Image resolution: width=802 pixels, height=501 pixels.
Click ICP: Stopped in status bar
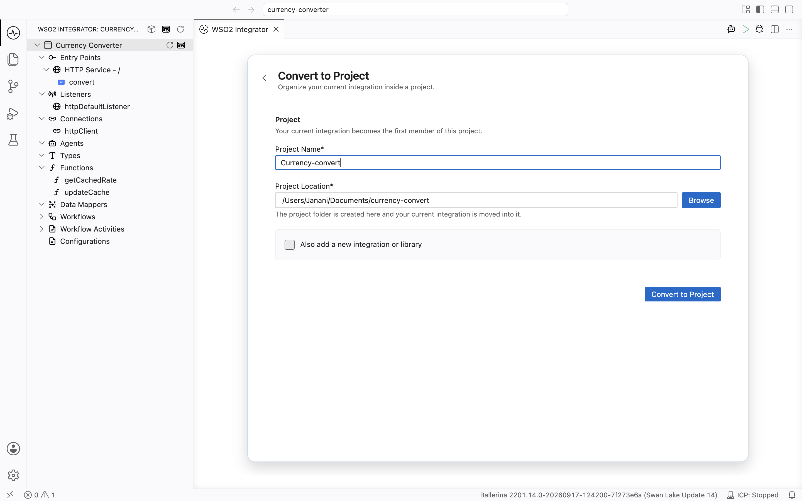(753, 495)
